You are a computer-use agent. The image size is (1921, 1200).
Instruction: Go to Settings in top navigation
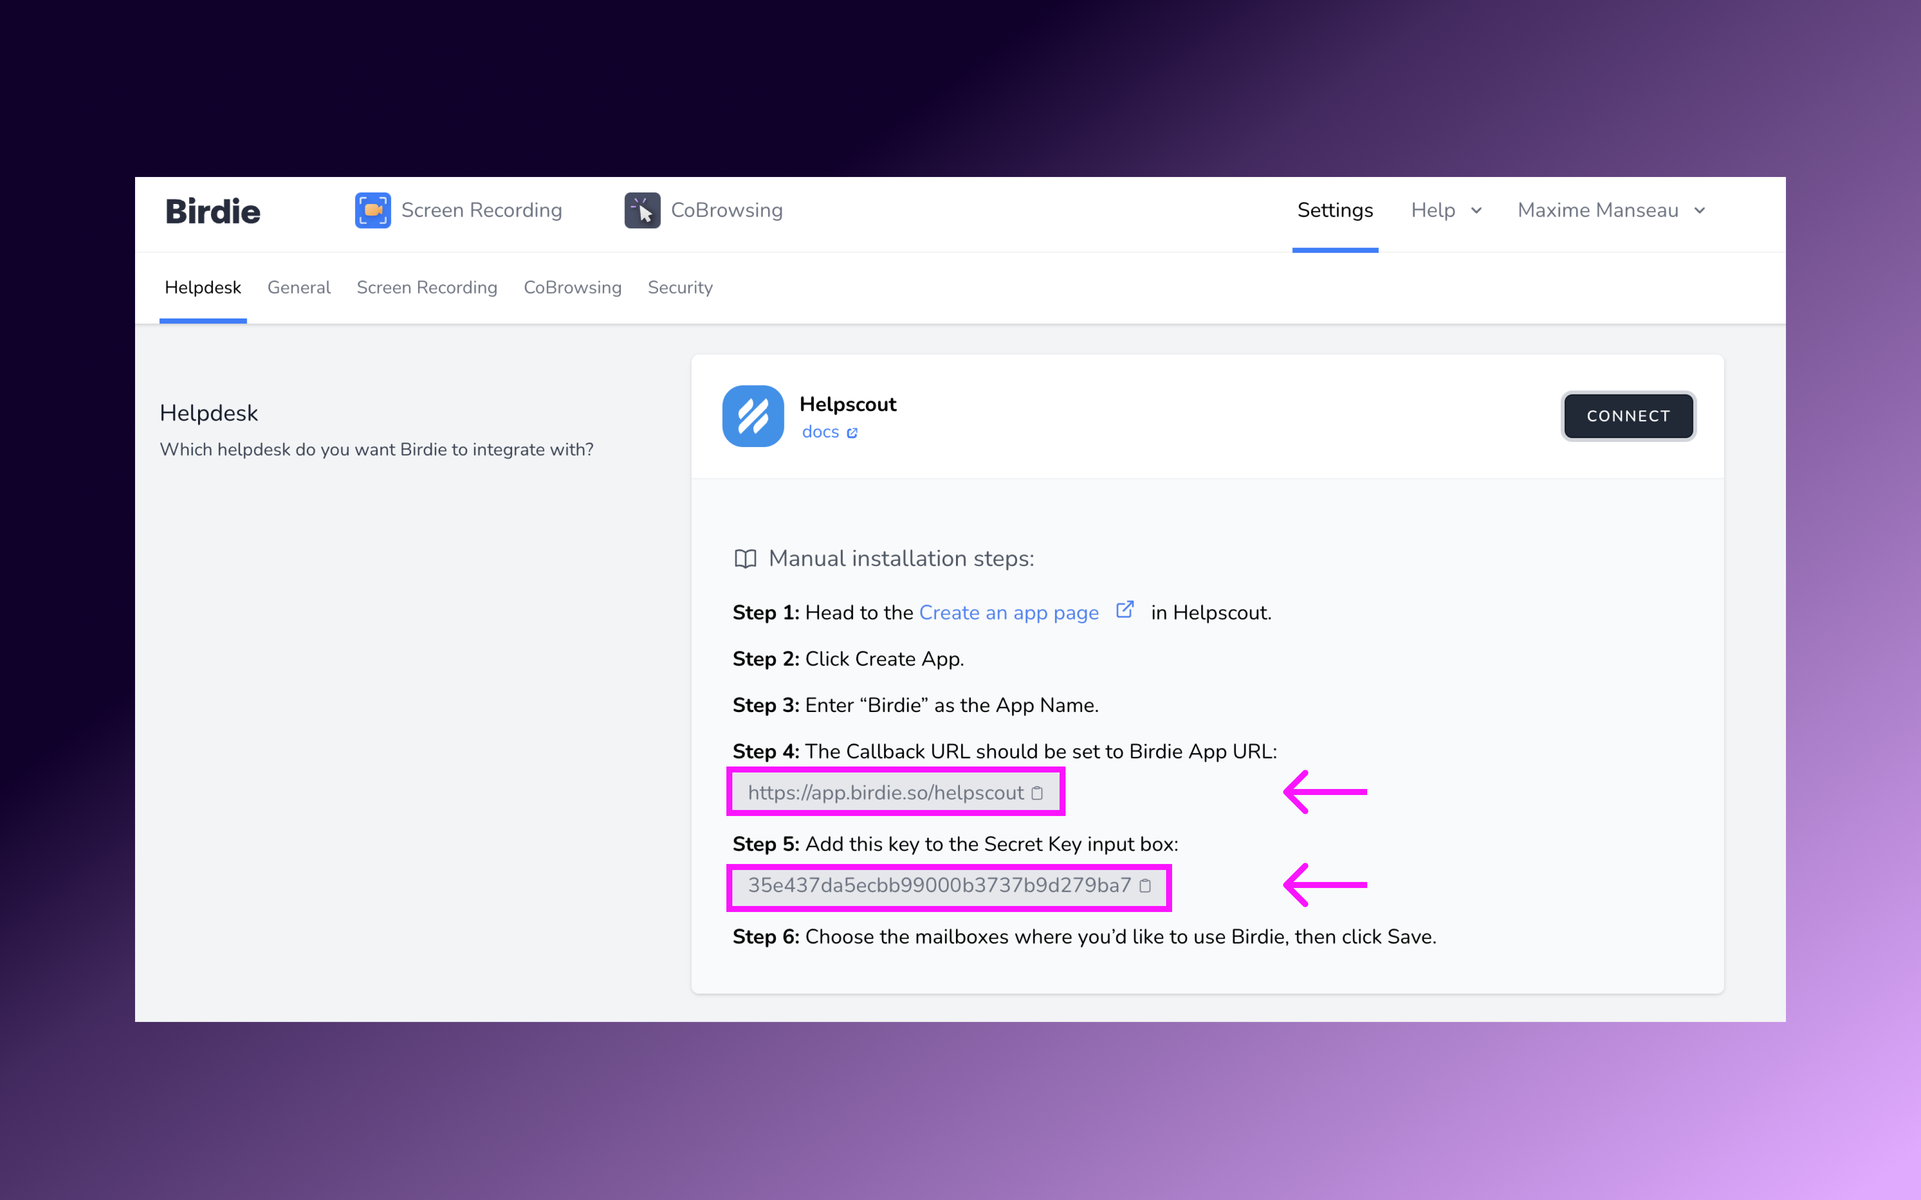coord(1334,210)
